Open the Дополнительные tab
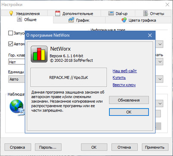 [x=74, y=13]
